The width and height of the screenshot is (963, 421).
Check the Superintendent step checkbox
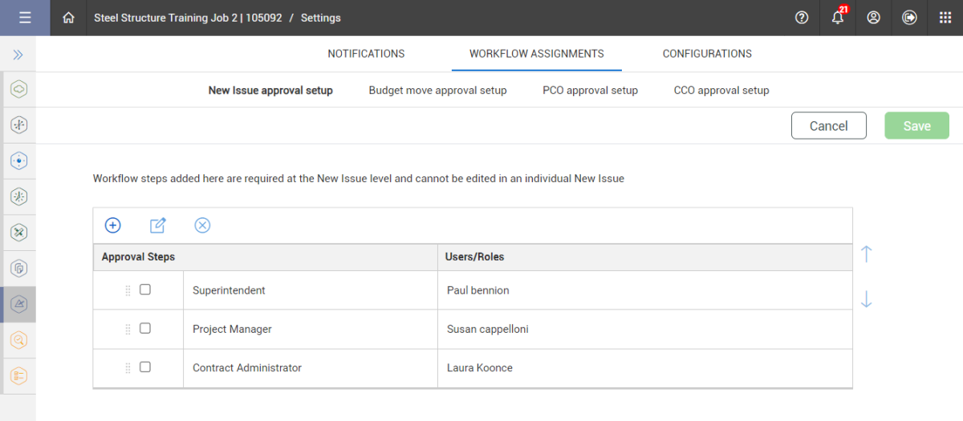point(145,289)
